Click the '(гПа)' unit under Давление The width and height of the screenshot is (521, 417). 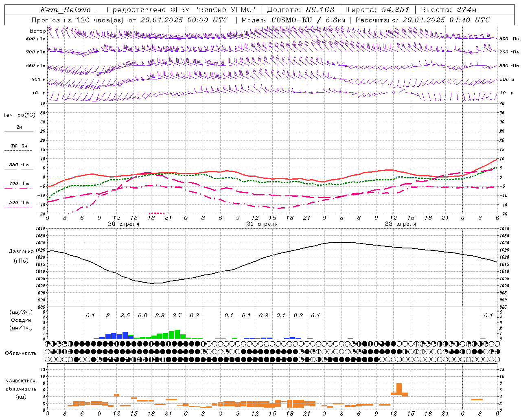(x=21, y=261)
